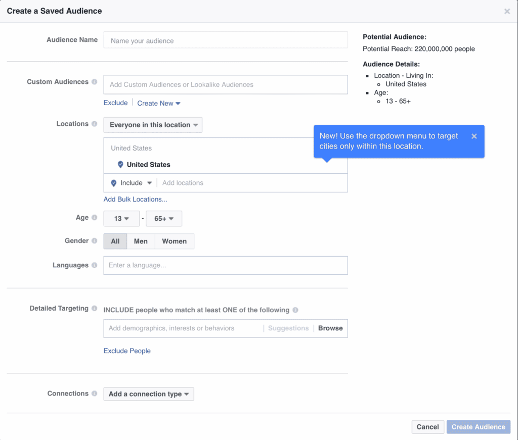Click the location pin beside United States
518x440 pixels.
click(x=120, y=164)
